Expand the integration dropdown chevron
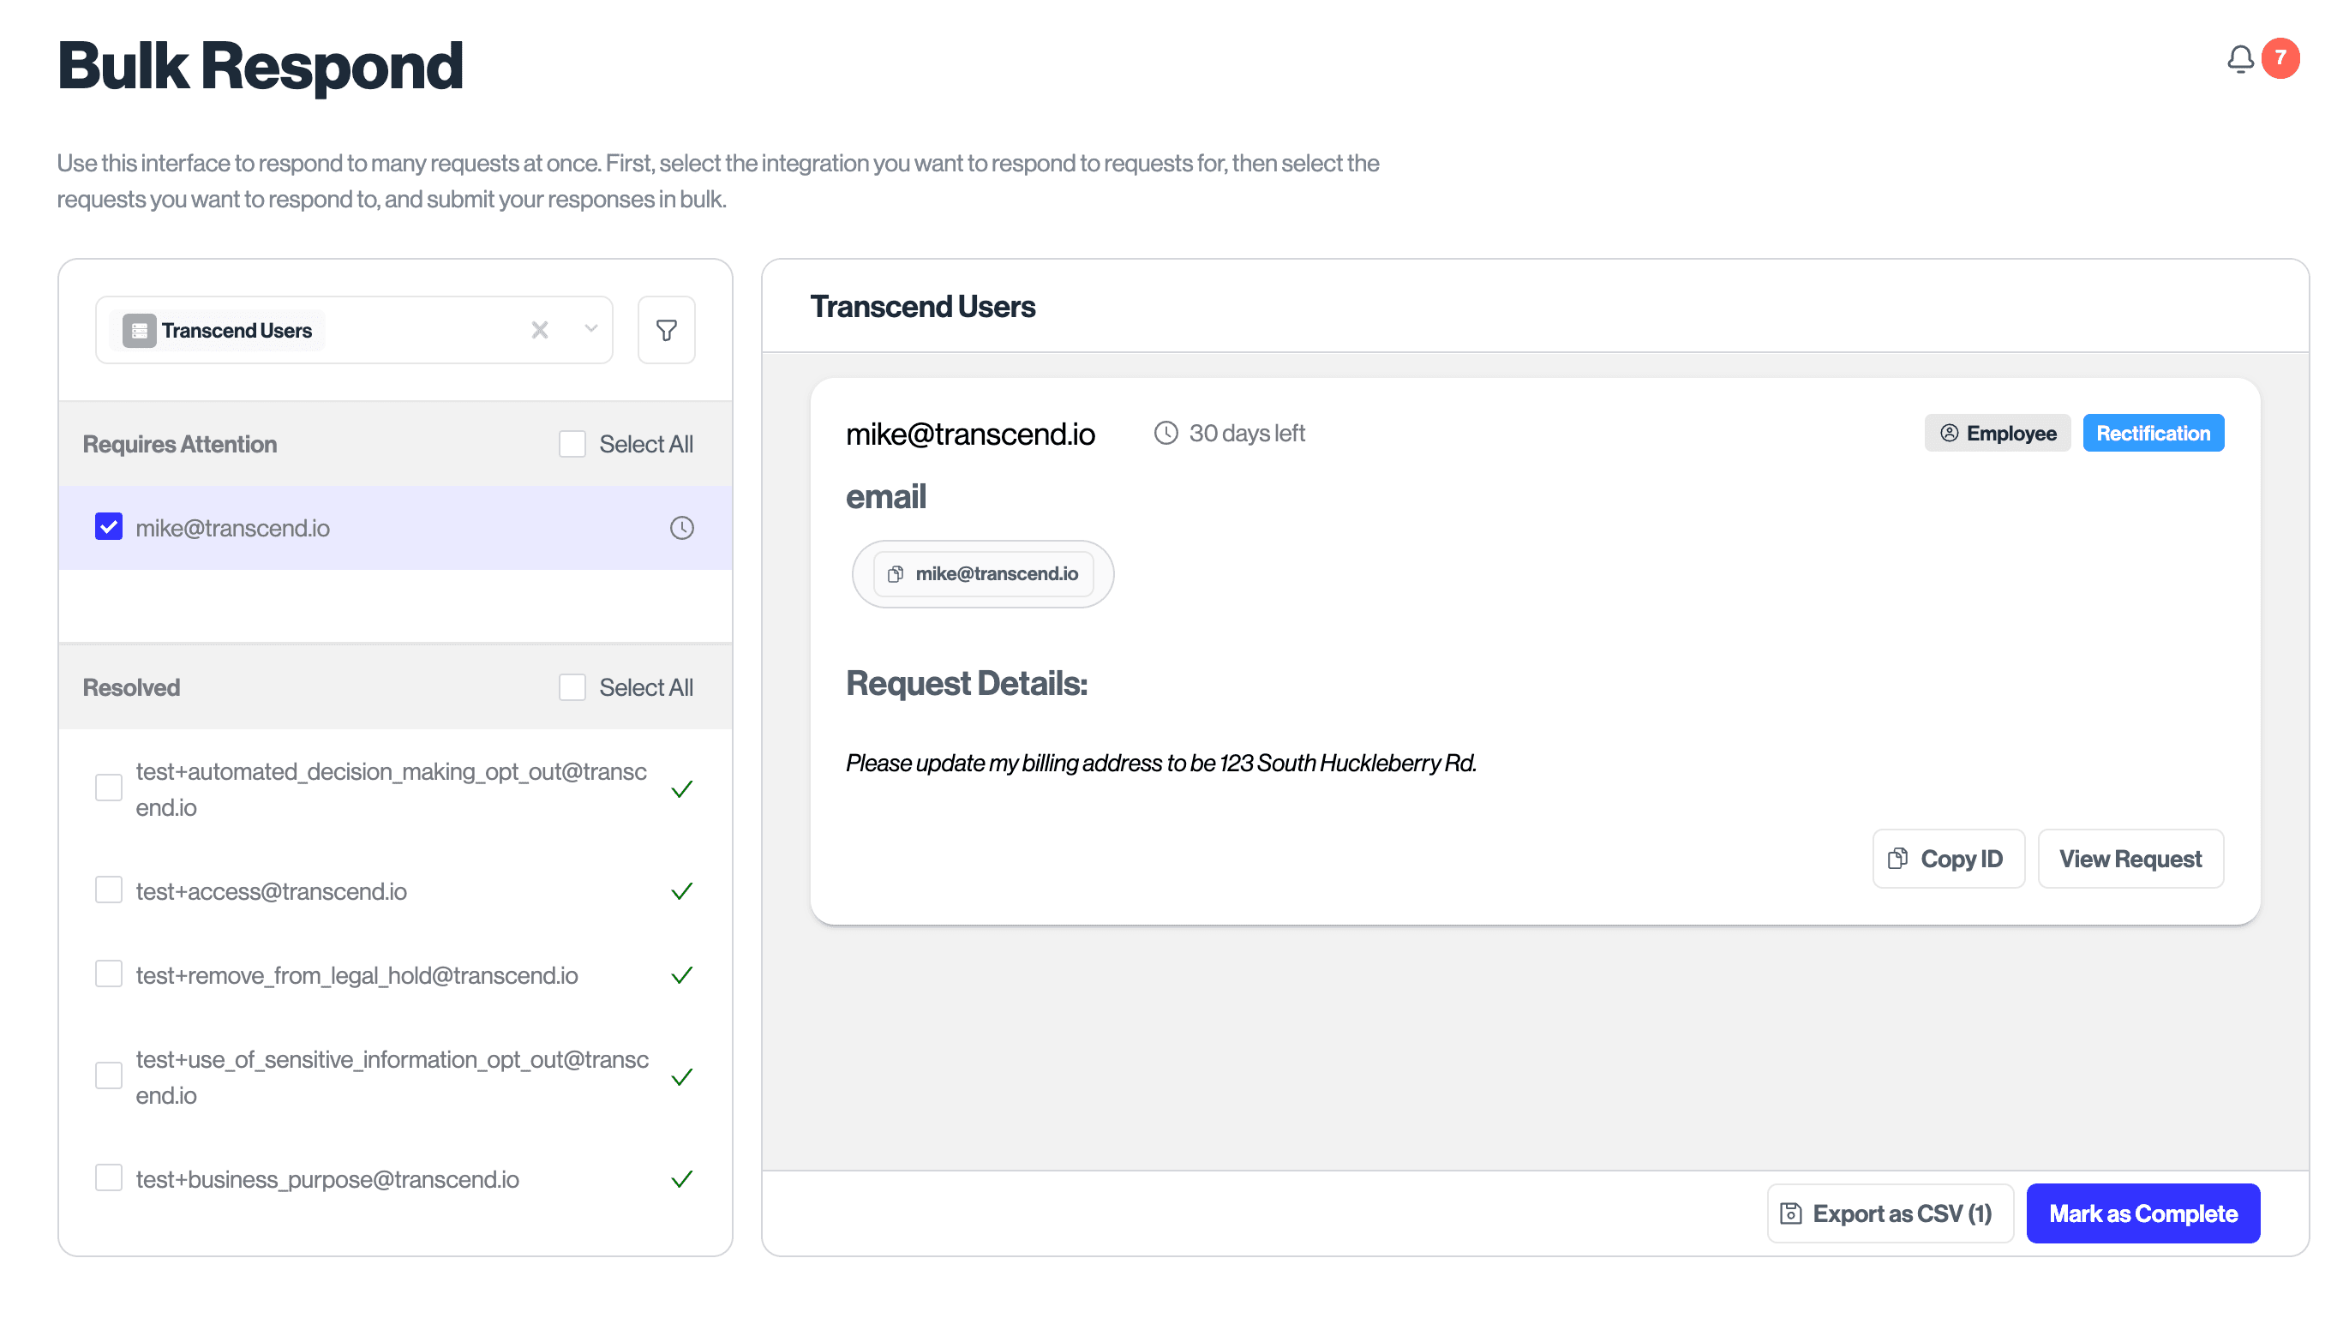Viewport: 2343px width, 1318px height. pos(590,329)
